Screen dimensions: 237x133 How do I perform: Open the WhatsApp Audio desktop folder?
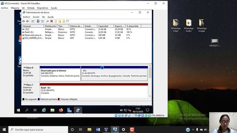[x=188, y=25]
